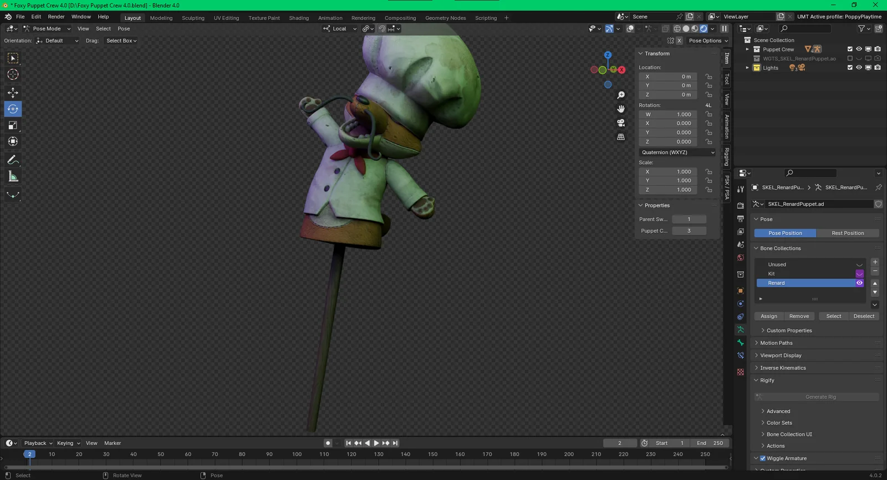Toggle Lights collection visibility eye

[x=859, y=68]
